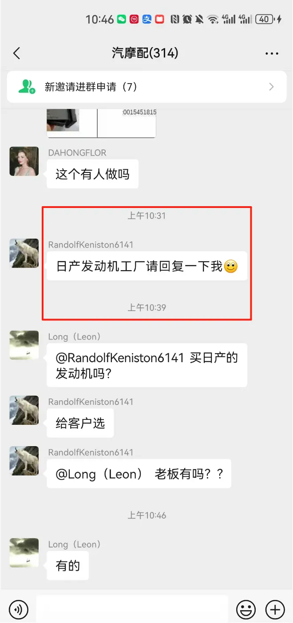Viewport: 293px width, 623px height.
Task: Tap the plus attachments icon
Action: [275, 609]
